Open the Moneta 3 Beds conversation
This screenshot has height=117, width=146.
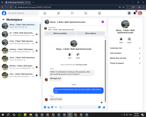(20, 67)
